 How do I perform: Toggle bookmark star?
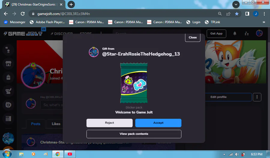point(237,14)
